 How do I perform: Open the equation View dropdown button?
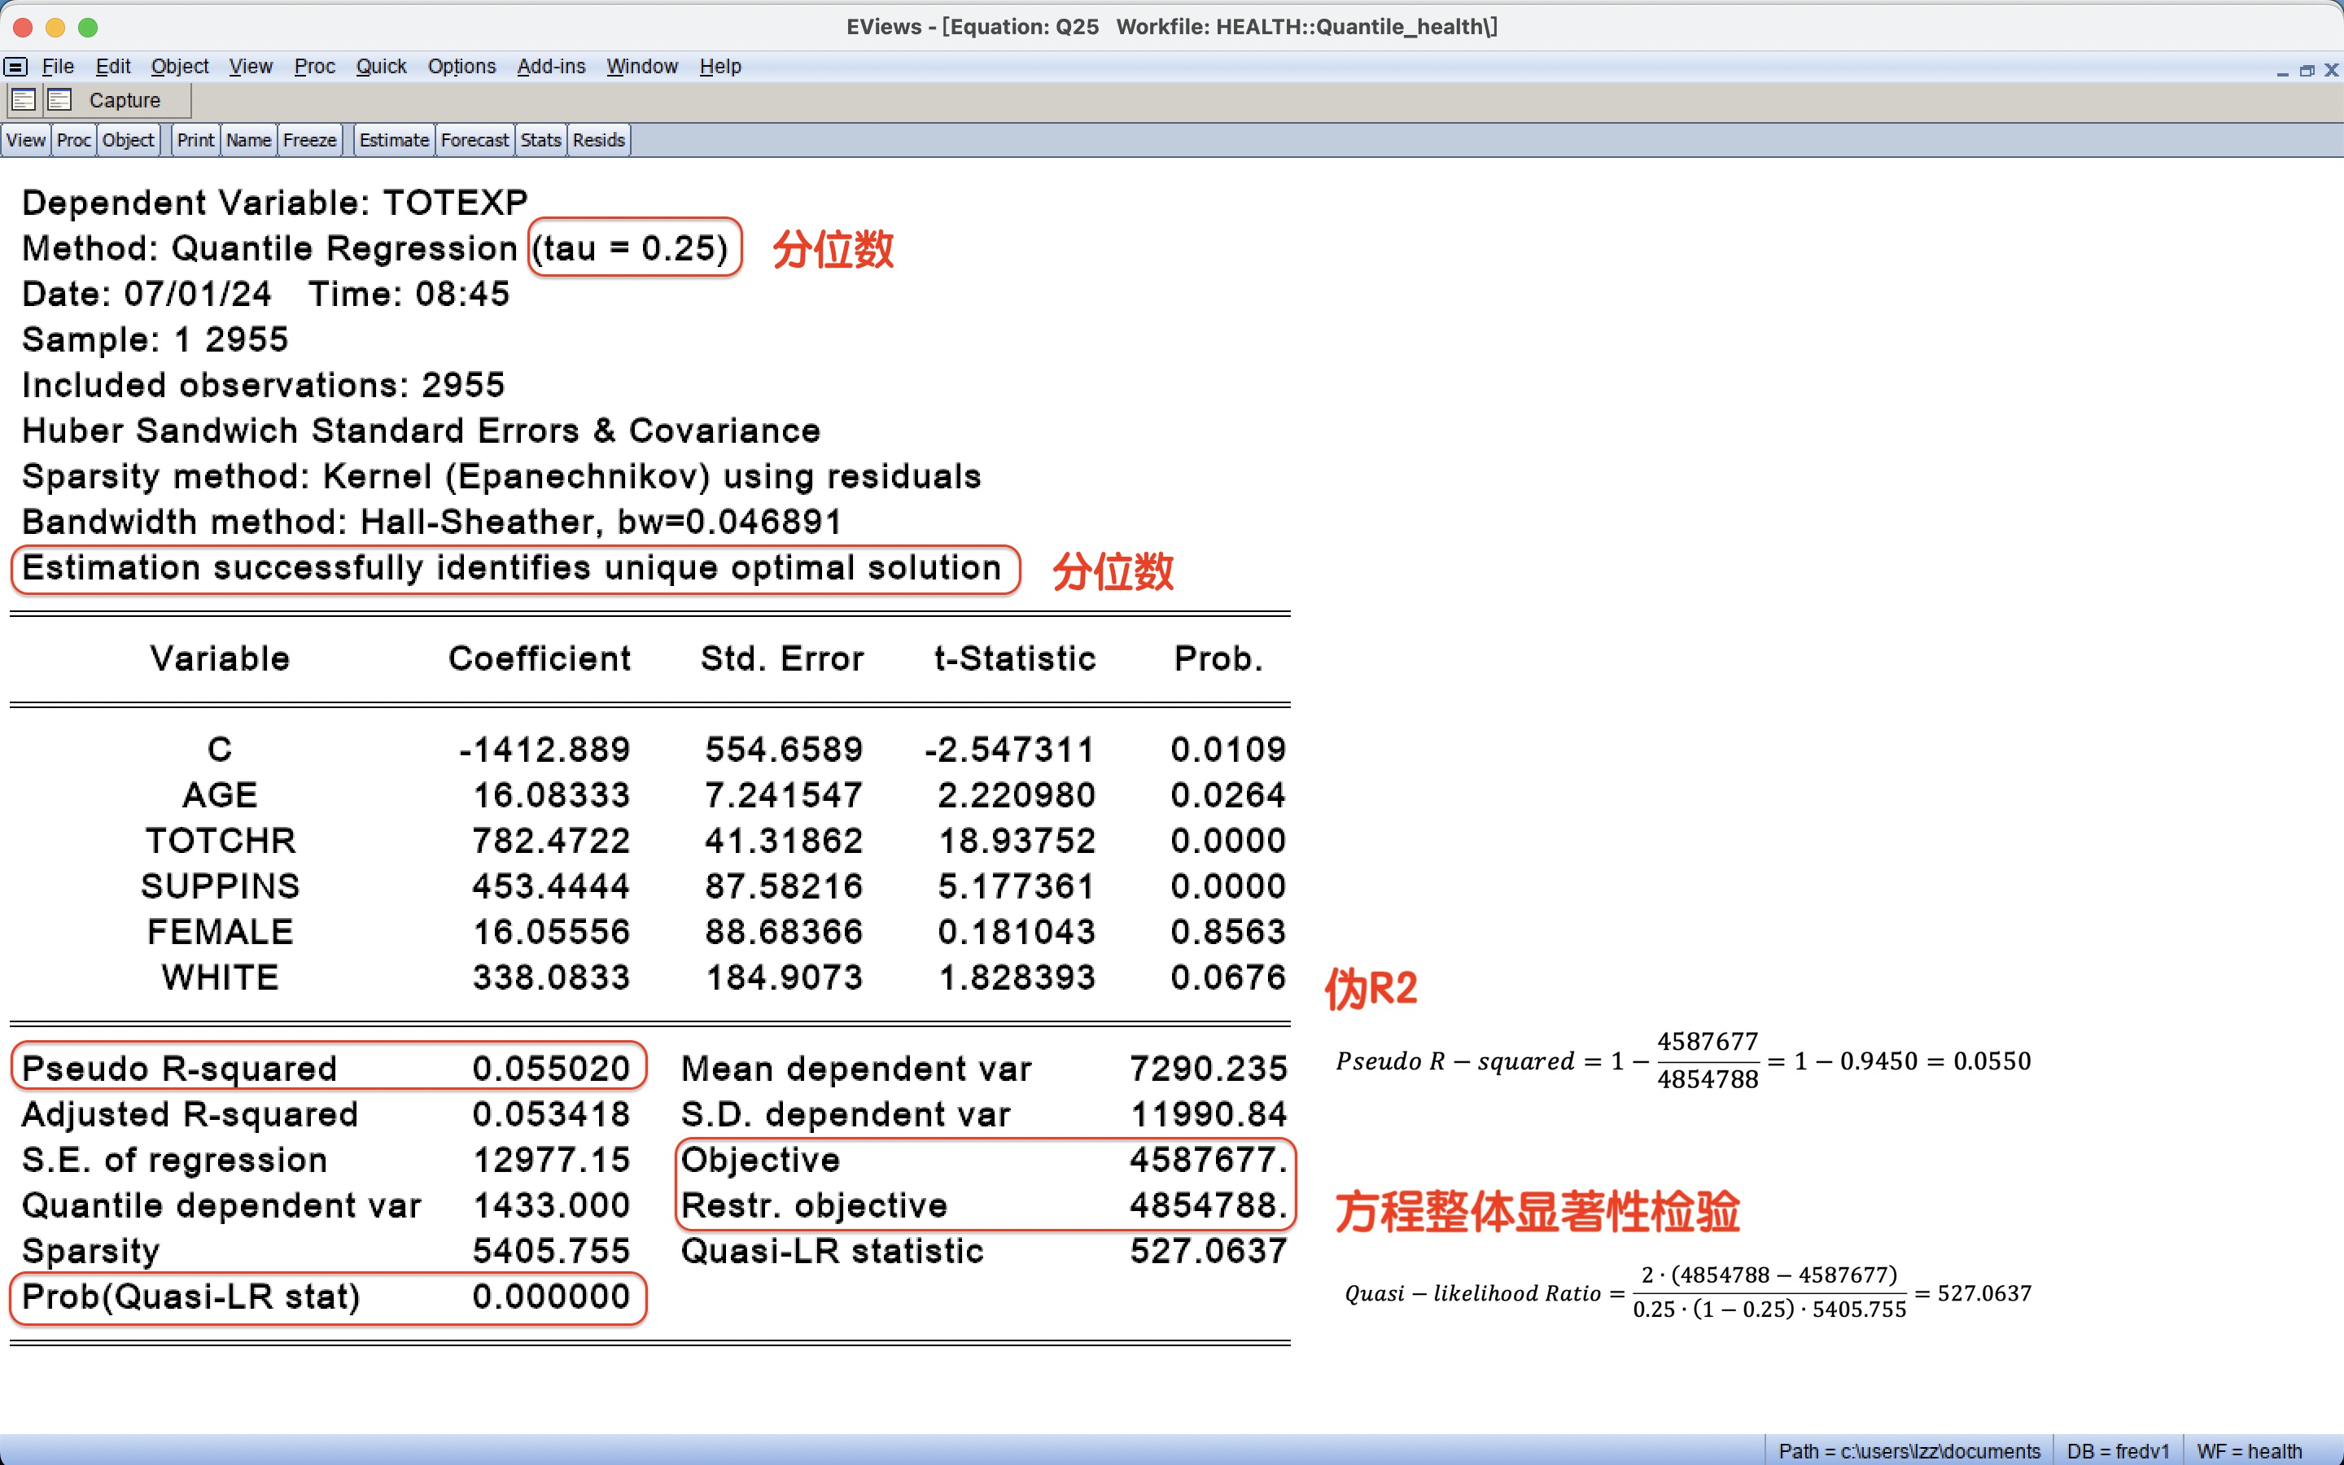(26, 141)
